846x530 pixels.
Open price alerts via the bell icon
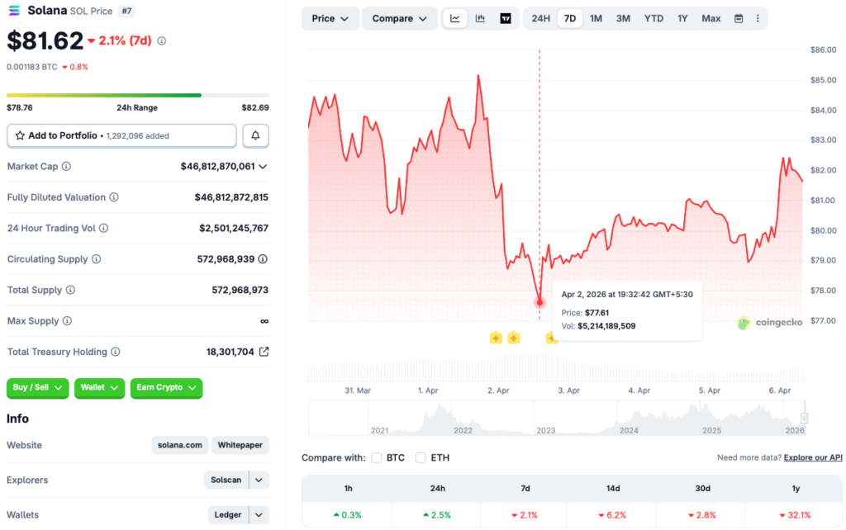(255, 135)
